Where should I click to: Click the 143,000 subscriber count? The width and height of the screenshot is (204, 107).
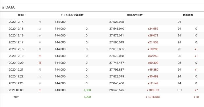60,90
